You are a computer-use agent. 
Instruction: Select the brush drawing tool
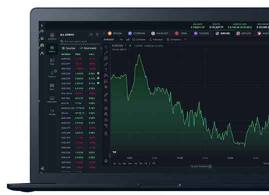pos(106,64)
